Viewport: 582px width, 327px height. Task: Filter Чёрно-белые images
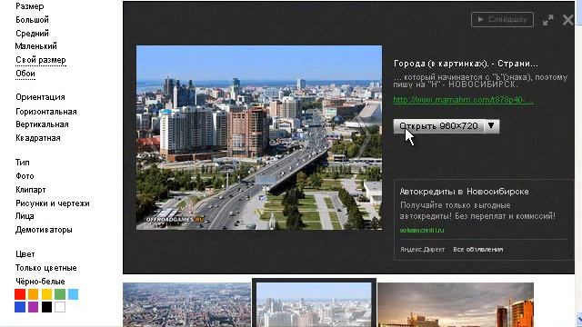click(x=40, y=282)
